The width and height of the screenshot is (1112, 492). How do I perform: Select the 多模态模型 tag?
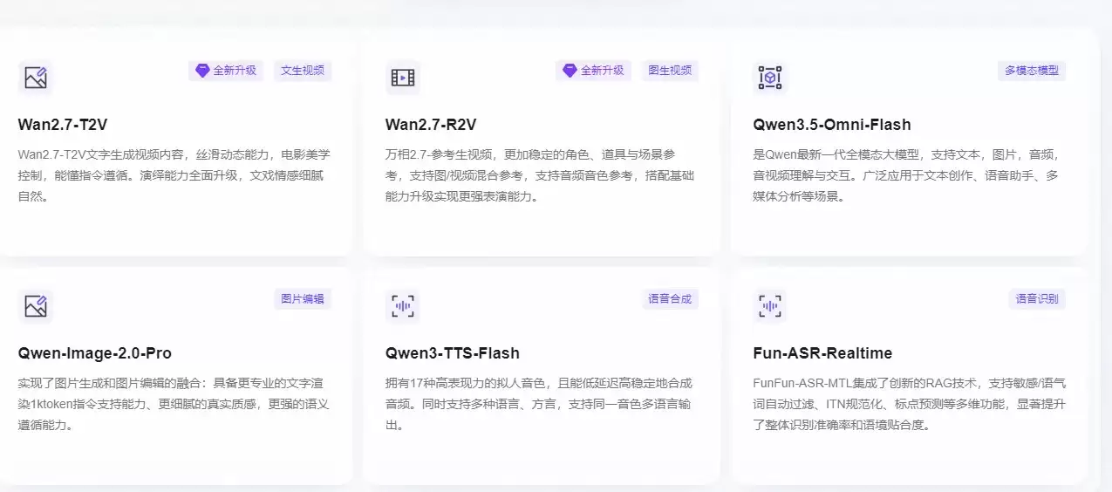tap(1032, 71)
